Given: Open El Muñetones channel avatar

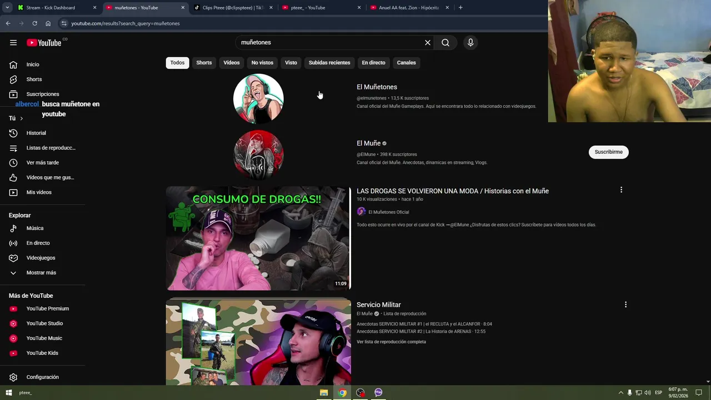Looking at the screenshot, I should (x=258, y=99).
